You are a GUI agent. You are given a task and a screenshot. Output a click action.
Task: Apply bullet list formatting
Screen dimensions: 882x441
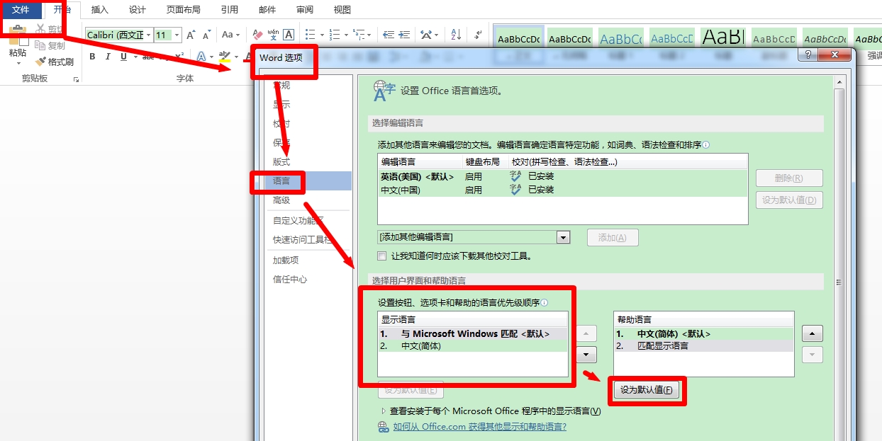point(310,35)
